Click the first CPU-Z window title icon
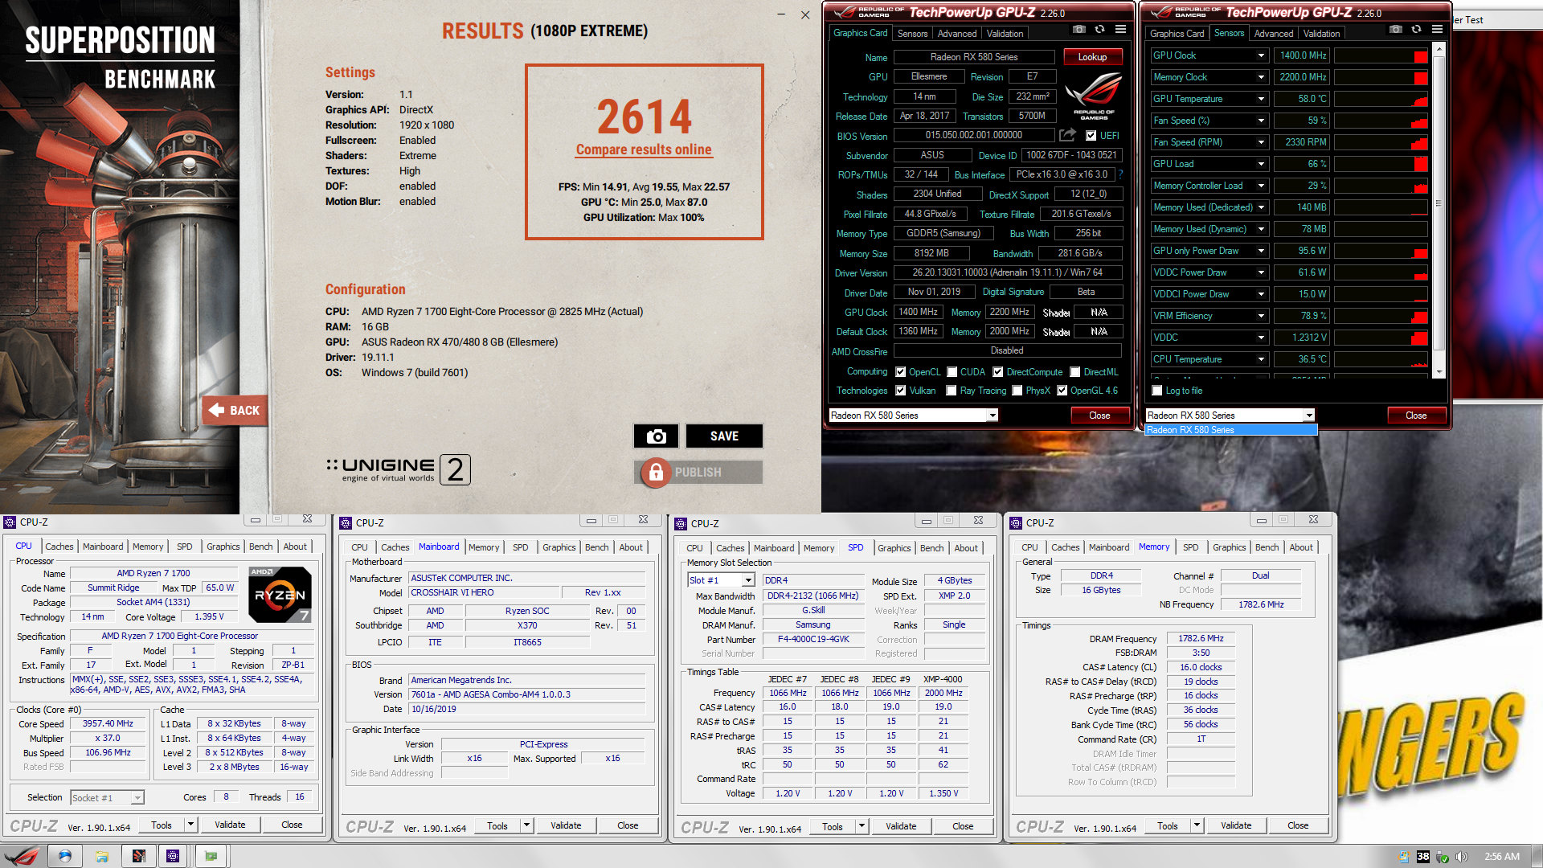 [x=10, y=522]
